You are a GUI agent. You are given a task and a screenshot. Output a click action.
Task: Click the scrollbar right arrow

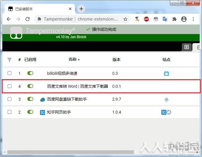(x=197, y=152)
